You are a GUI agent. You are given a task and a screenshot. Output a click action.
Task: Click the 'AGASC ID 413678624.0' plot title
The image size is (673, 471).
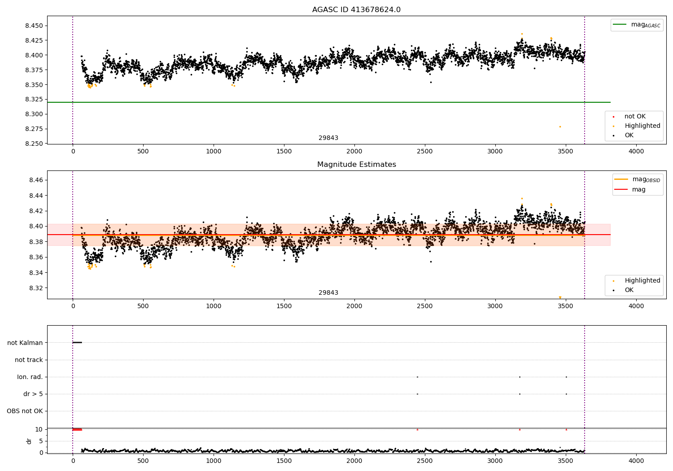[356, 10]
